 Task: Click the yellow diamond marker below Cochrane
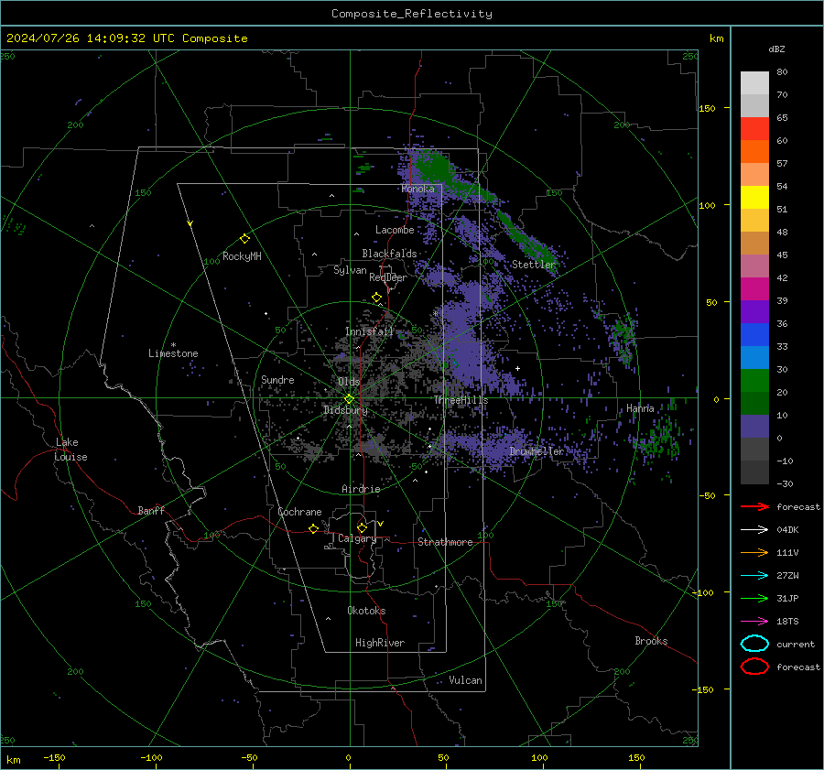(x=314, y=529)
